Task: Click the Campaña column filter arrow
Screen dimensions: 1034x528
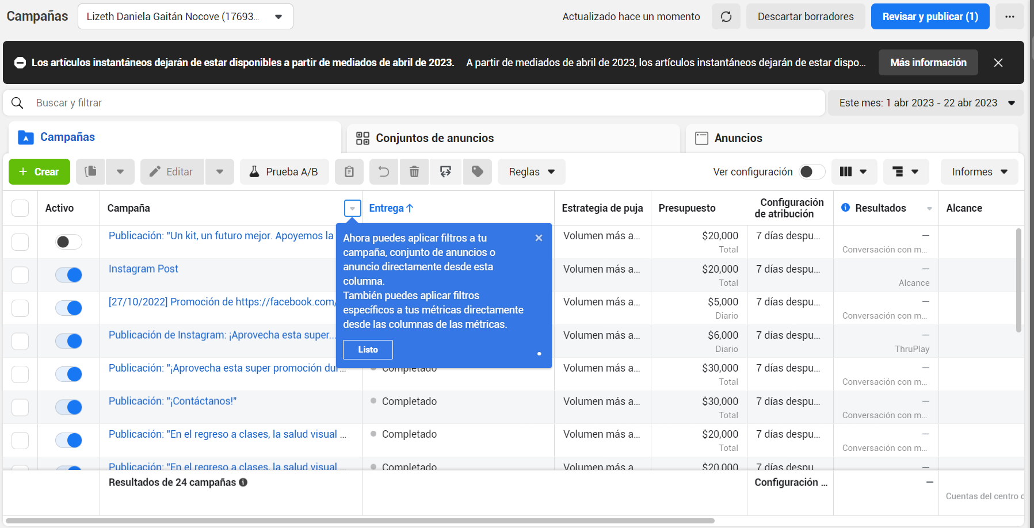Action: (x=353, y=208)
